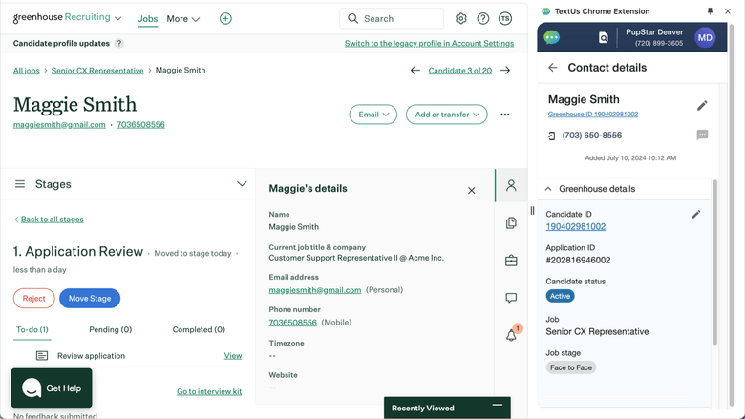The width and height of the screenshot is (745, 419).
Task: Click the Move Stage button
Action: click(90, 299)
